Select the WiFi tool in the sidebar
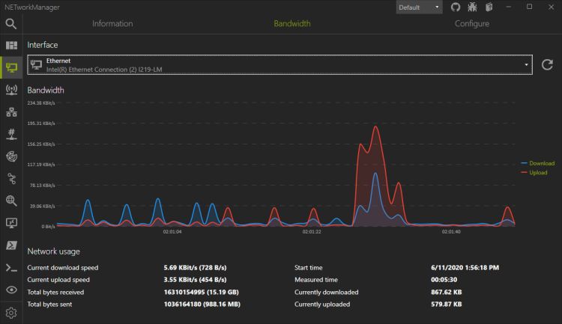The height and width of the screenshot is (324, 562). (x=11, y=90)
